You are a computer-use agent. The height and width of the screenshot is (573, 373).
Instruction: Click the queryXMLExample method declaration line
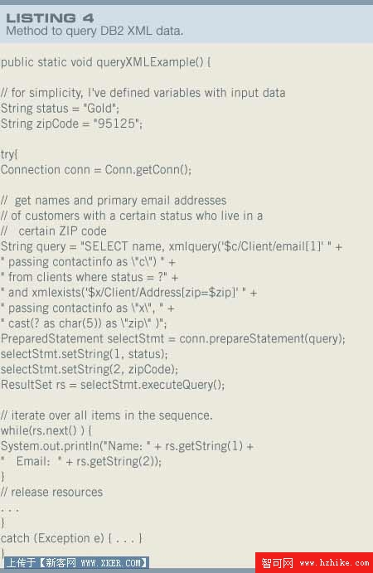105,62
